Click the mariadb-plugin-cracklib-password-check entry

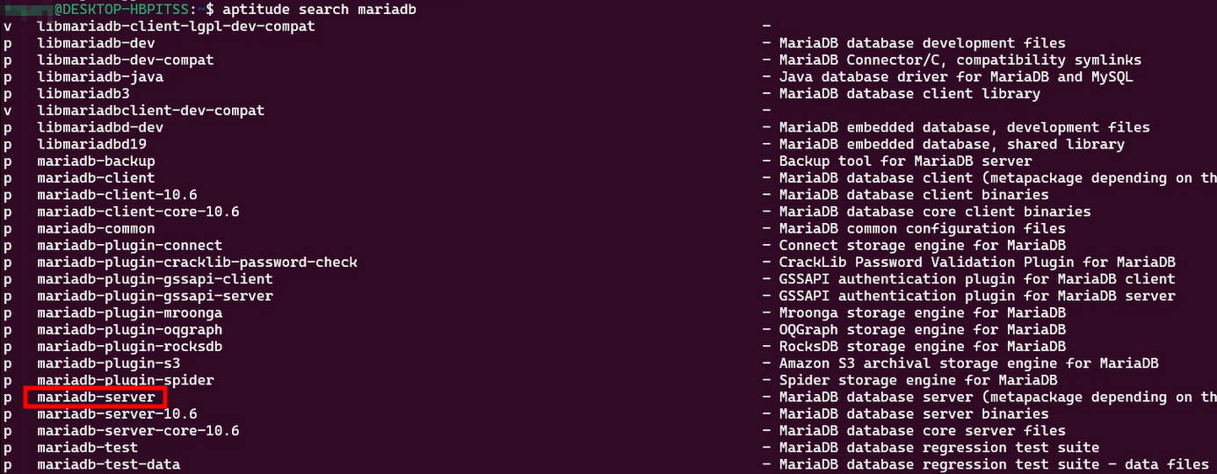198,262
